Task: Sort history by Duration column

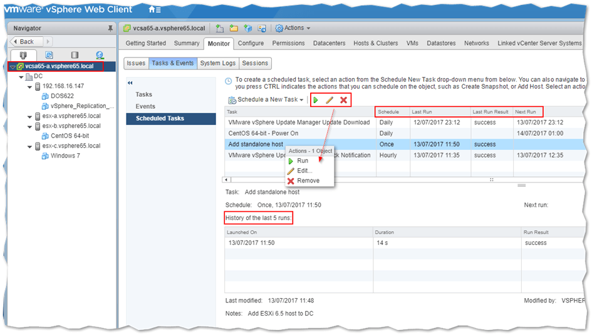Action: [x=447, y=232]
